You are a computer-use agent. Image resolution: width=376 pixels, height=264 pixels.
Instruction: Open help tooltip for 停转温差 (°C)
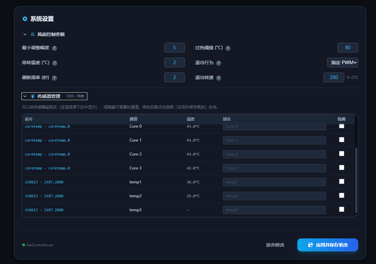pos(55,63)
